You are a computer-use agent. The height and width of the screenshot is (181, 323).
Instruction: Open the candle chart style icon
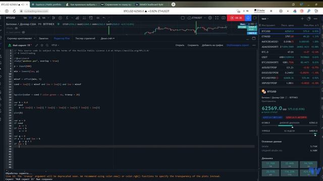point(53,18)
